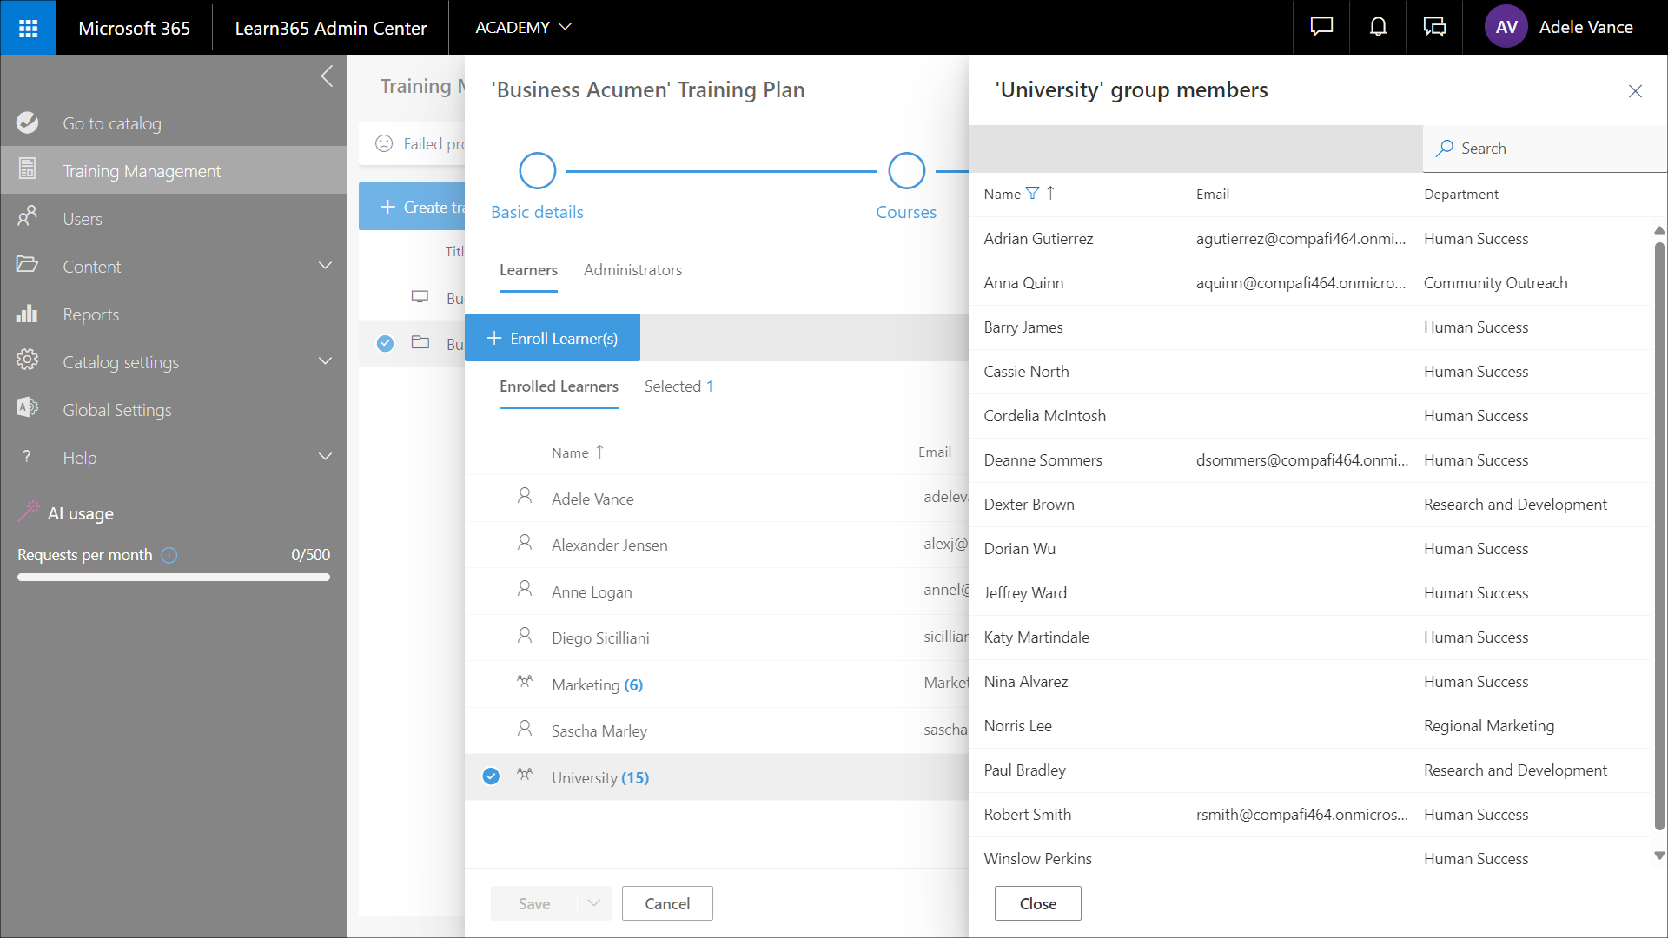The width and height of the screenshot is (1668, 938).
Task: Click the Requests per month info icon
Action: (169, 555)
